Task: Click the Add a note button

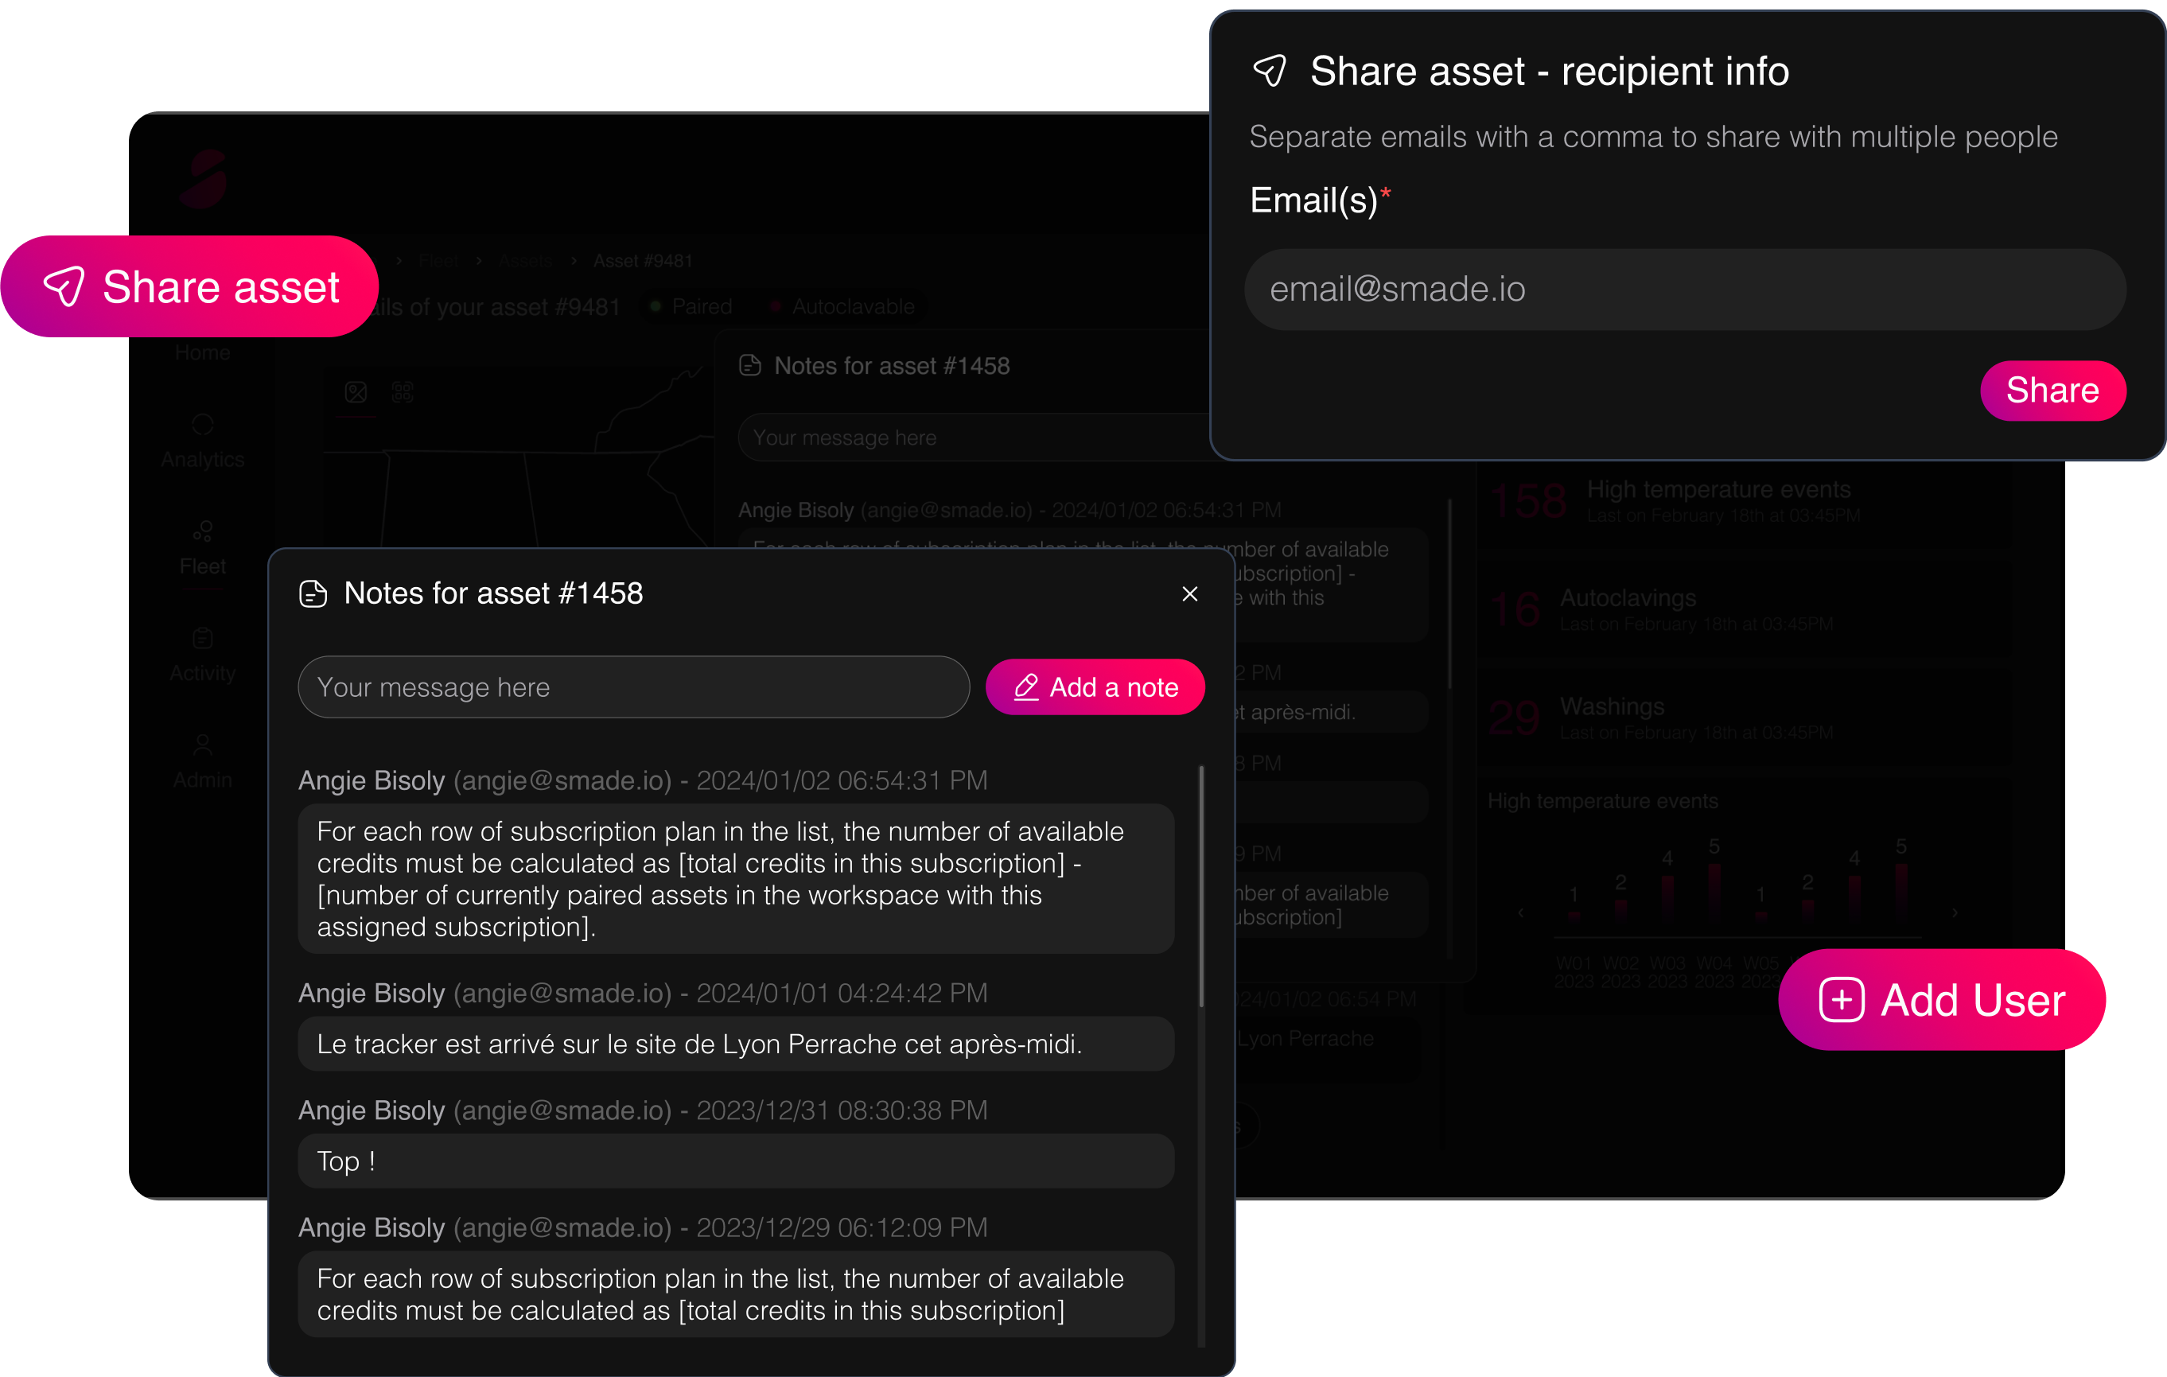Action: coord(1095,687)
